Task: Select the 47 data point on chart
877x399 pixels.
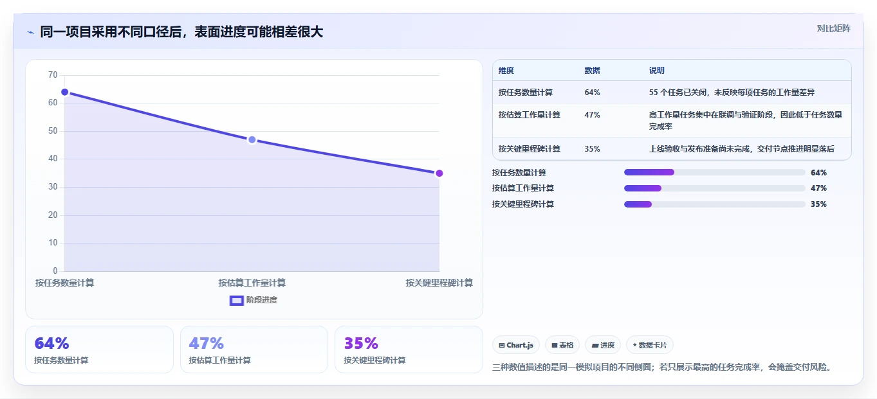Action: pos(252,139)
